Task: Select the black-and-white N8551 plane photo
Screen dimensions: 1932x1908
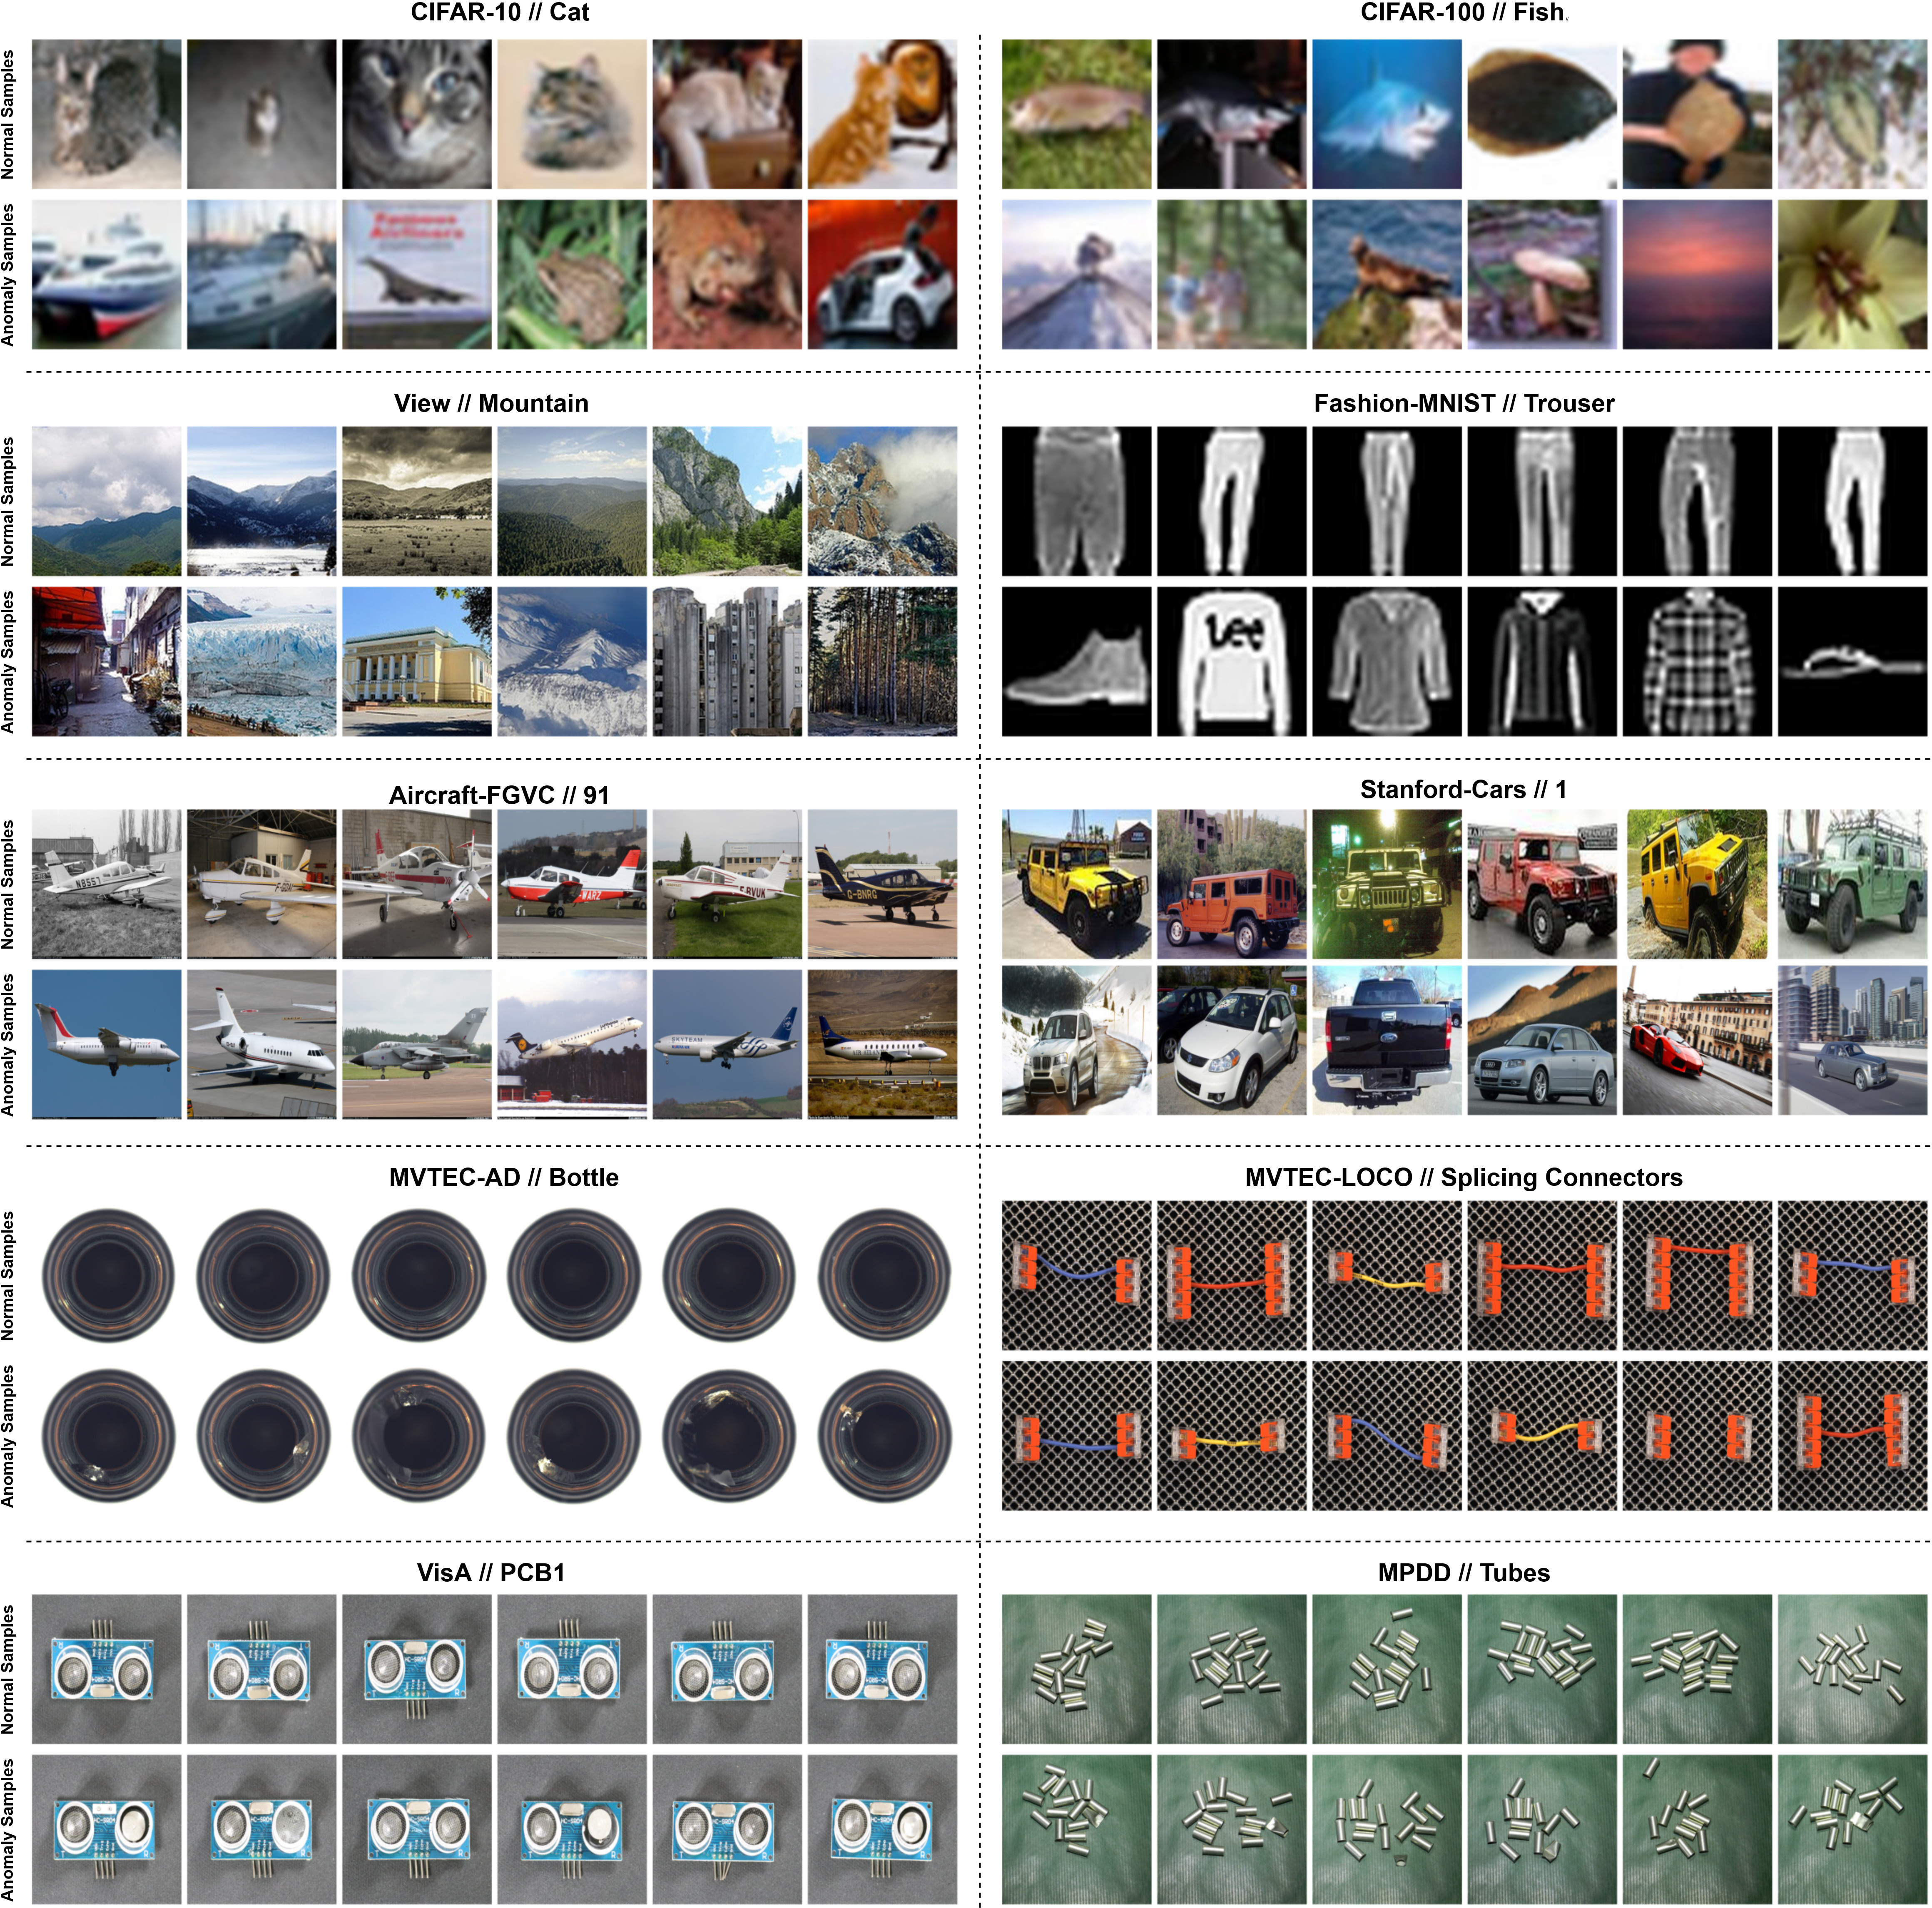Action: (107, 884)
